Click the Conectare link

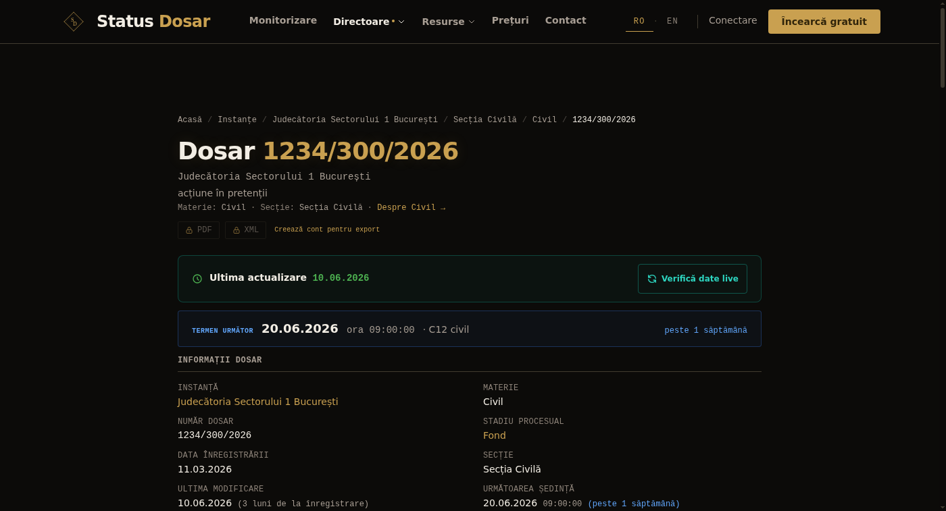pos(733,20)
